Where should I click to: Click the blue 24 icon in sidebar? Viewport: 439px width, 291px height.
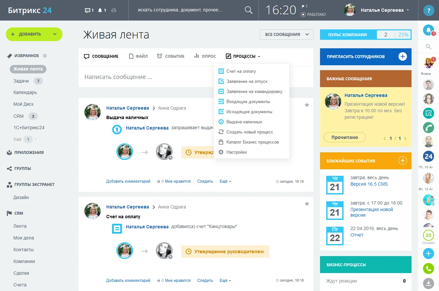click(428, 157)
